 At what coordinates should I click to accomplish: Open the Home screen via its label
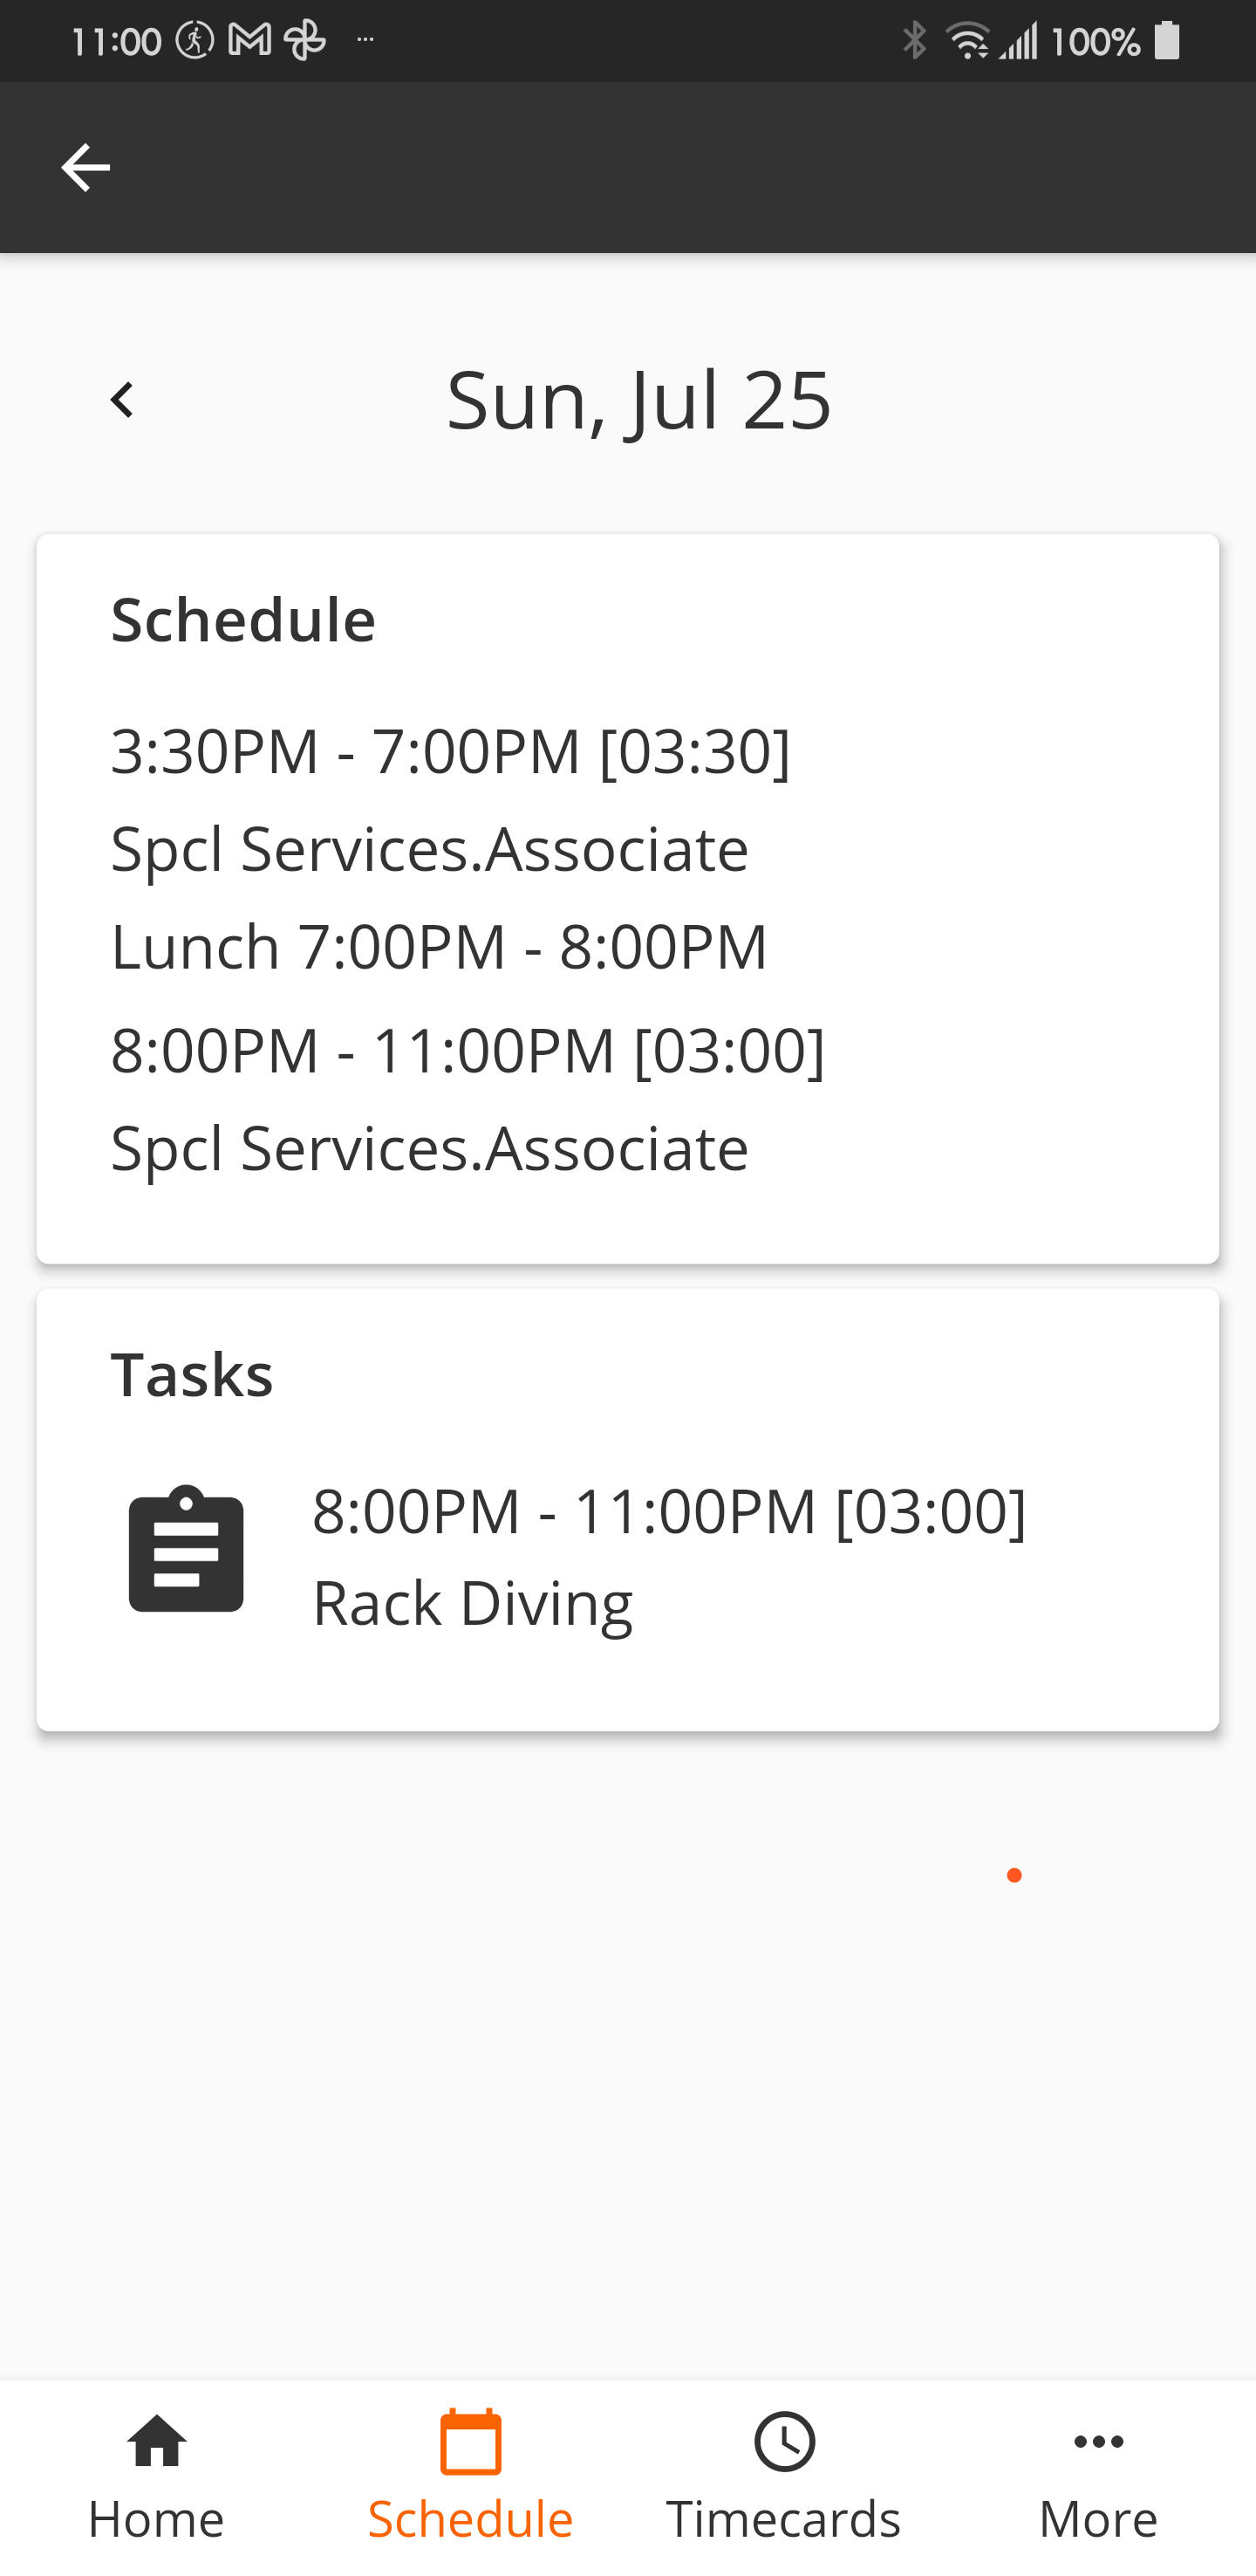156,2518
